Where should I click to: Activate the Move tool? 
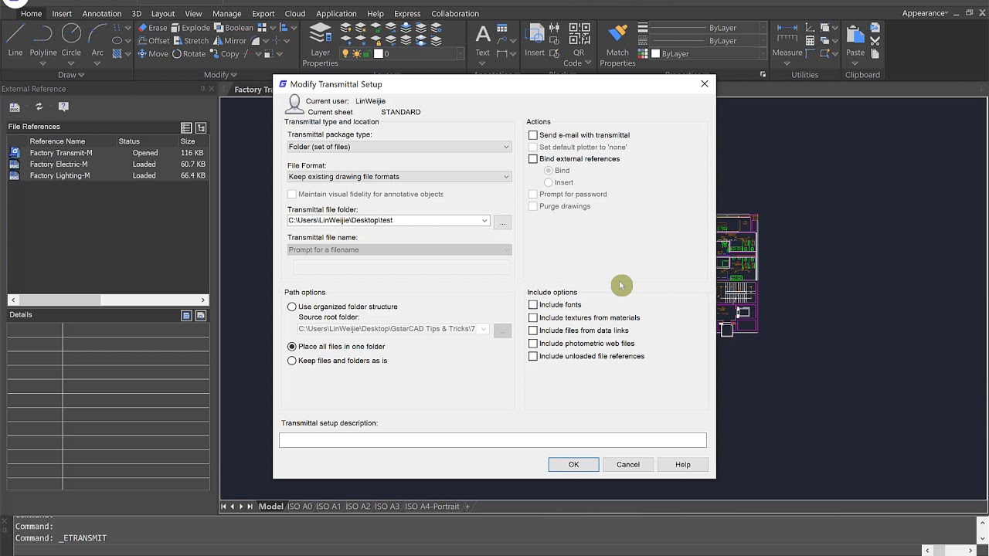pos(152,54)
